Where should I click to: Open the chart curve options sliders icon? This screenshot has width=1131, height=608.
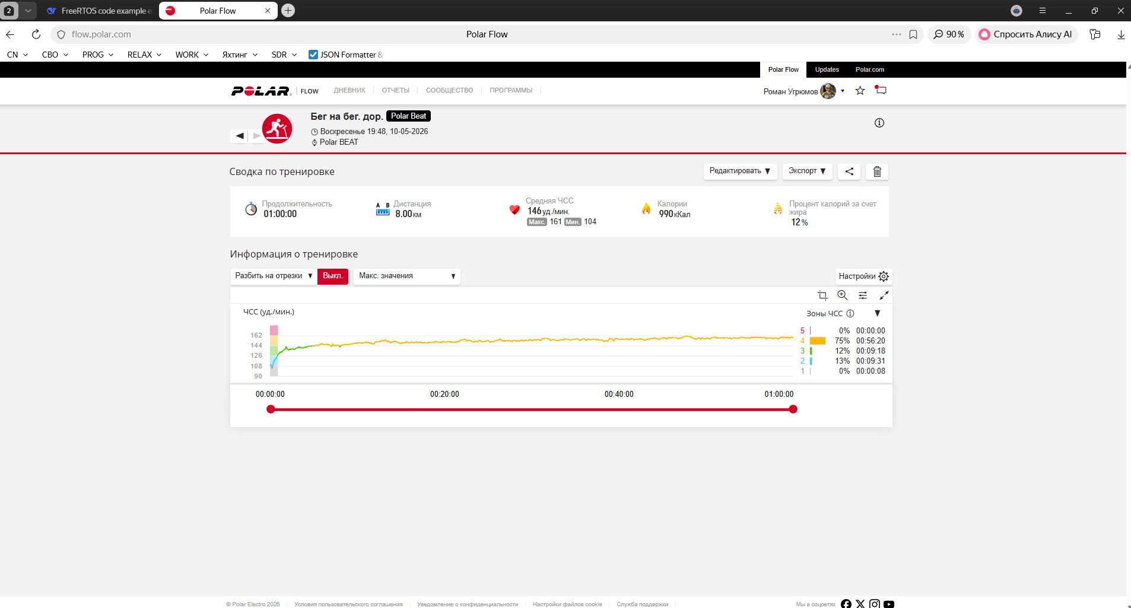coord(863,295)
